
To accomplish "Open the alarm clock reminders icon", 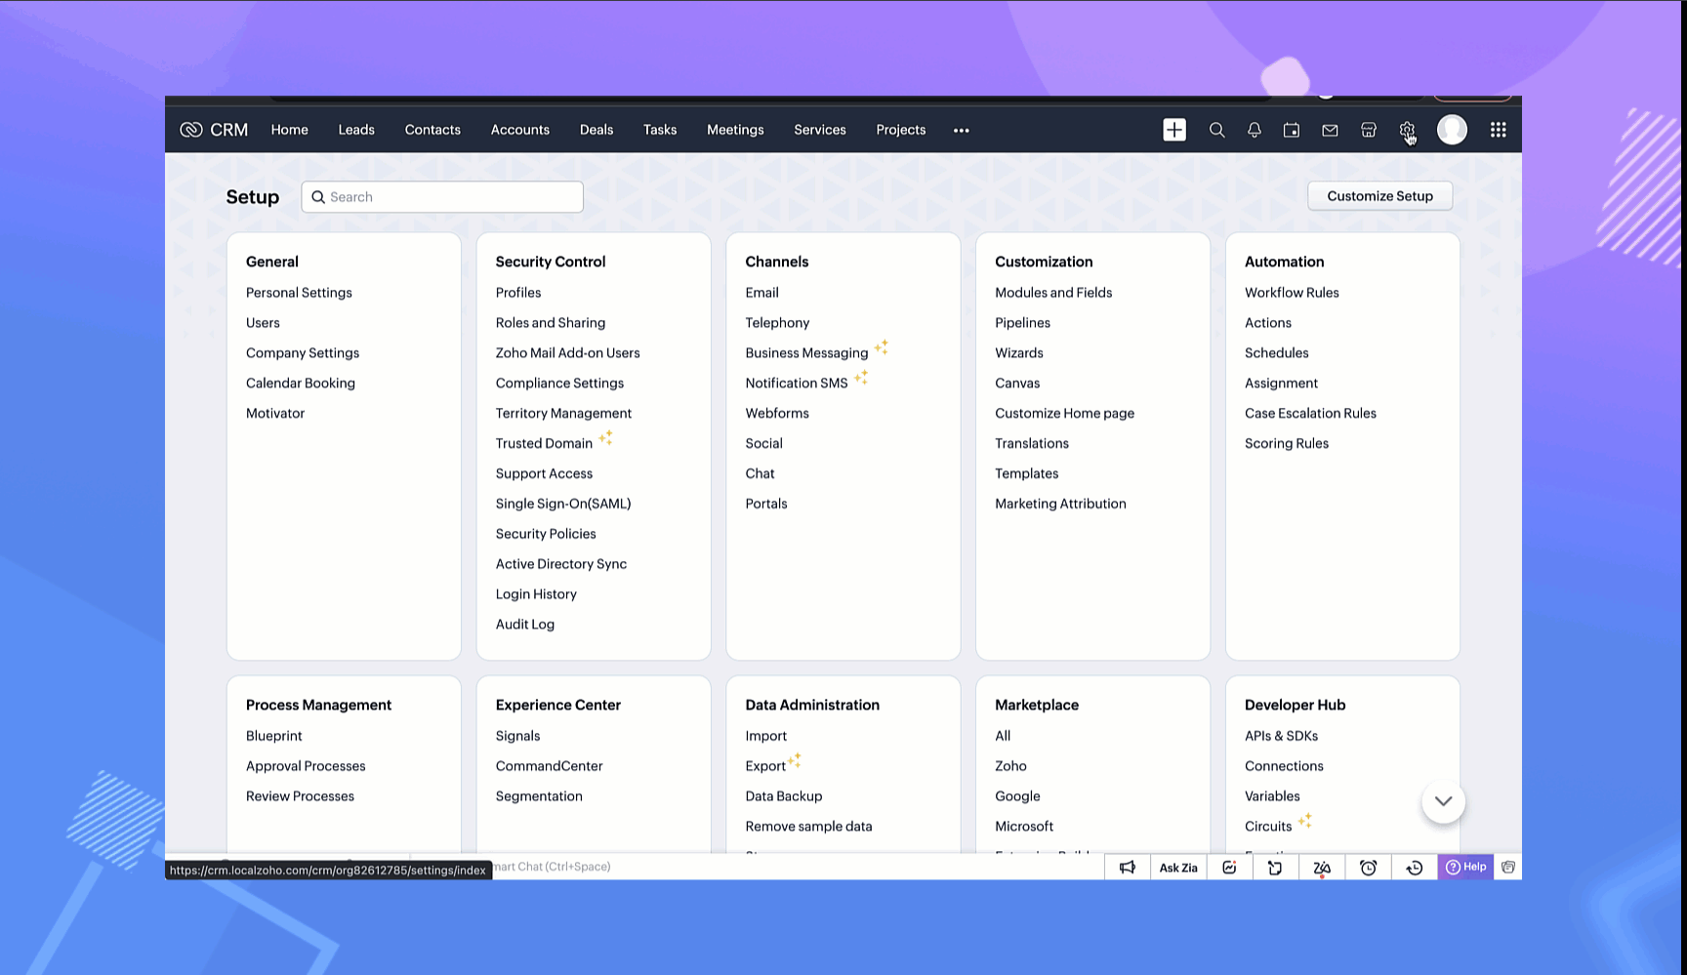I will point(1368,868).
